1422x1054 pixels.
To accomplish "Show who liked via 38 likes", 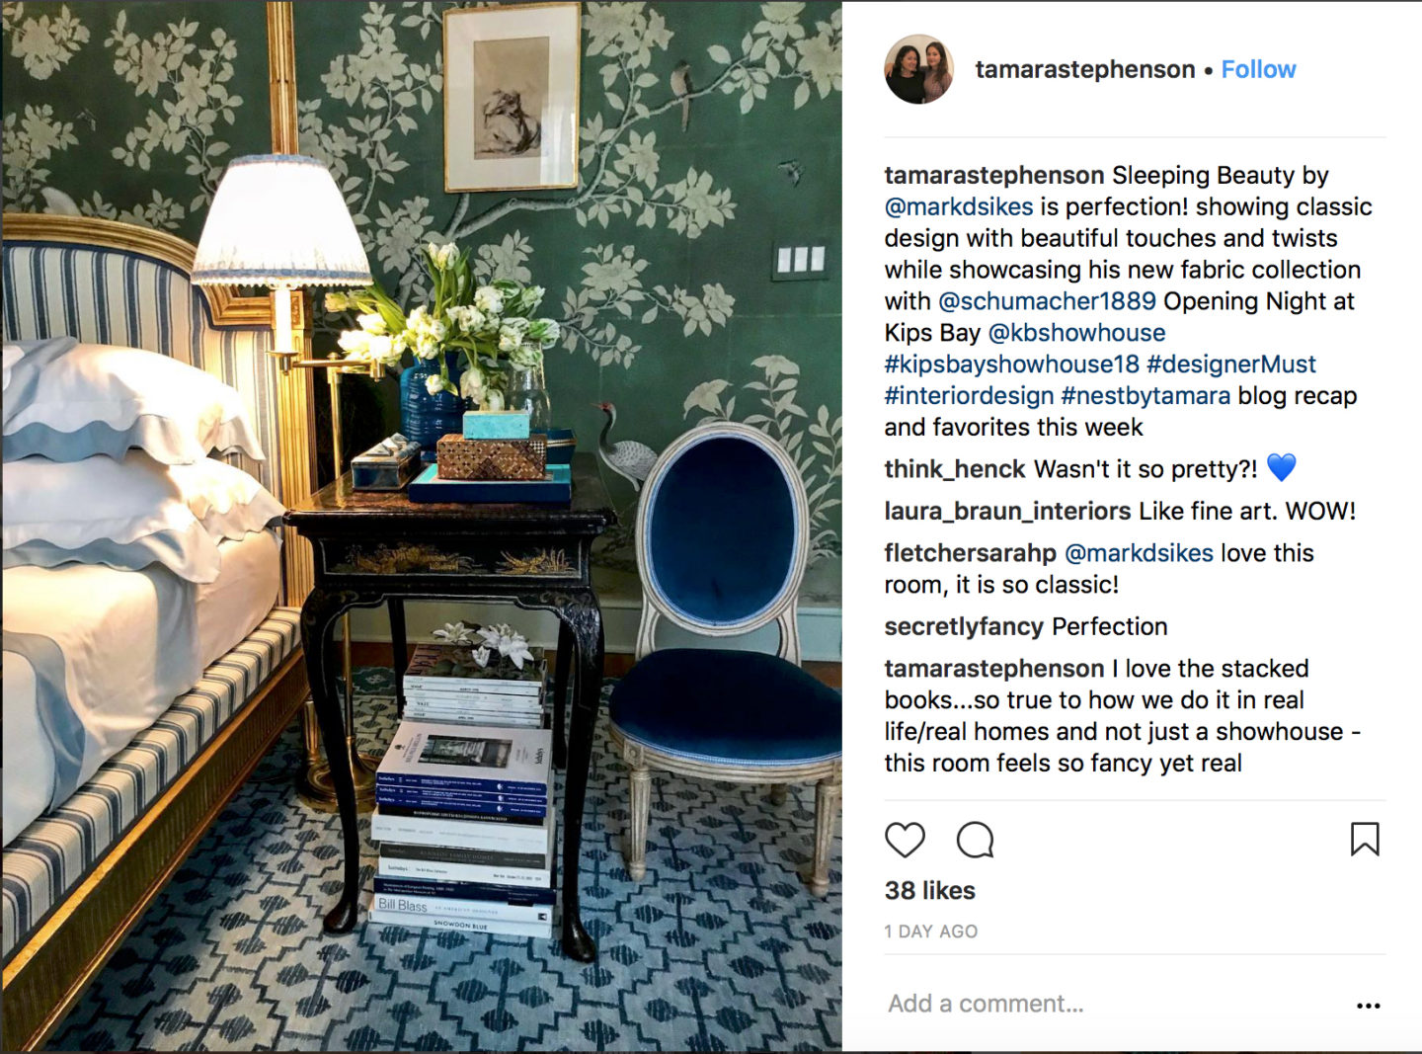I will [930, 891].
